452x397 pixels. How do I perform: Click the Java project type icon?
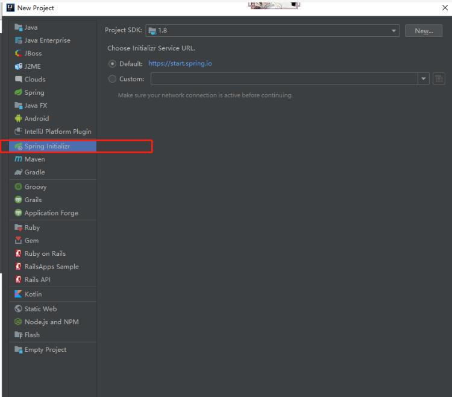tap(19, 27)
